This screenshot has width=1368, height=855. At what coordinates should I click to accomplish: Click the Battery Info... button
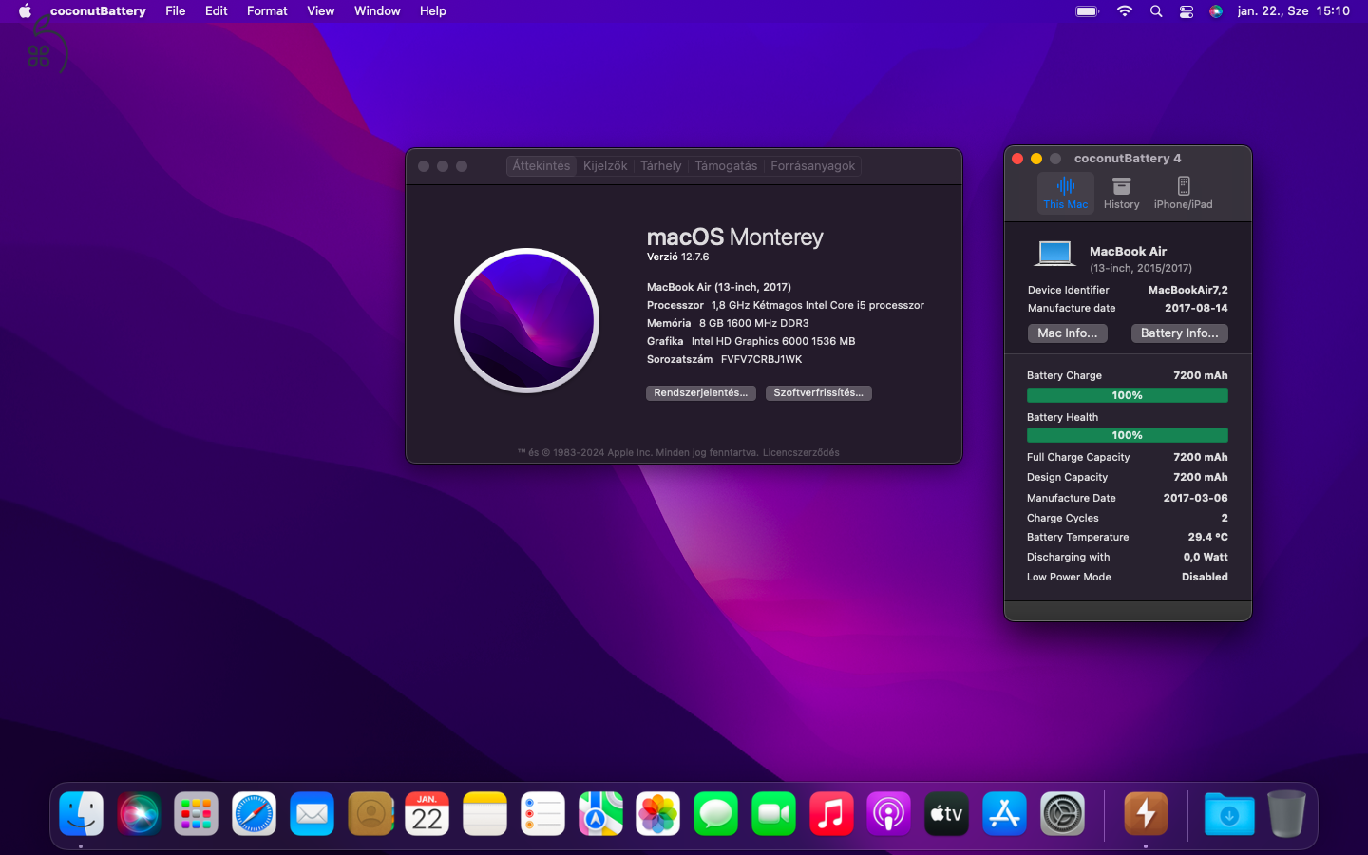(1180, 333)
